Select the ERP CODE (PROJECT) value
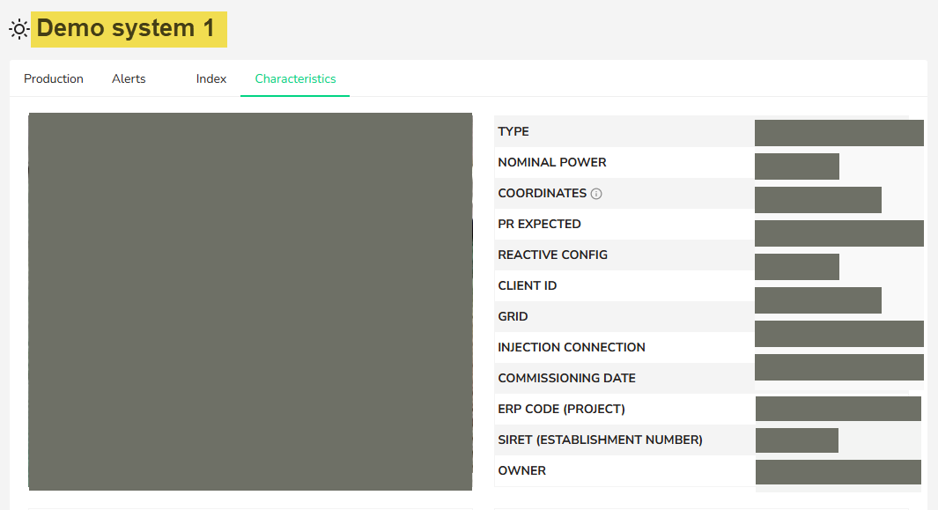The height and width of the screenshot is (510, 938). (x=838, y=408)
